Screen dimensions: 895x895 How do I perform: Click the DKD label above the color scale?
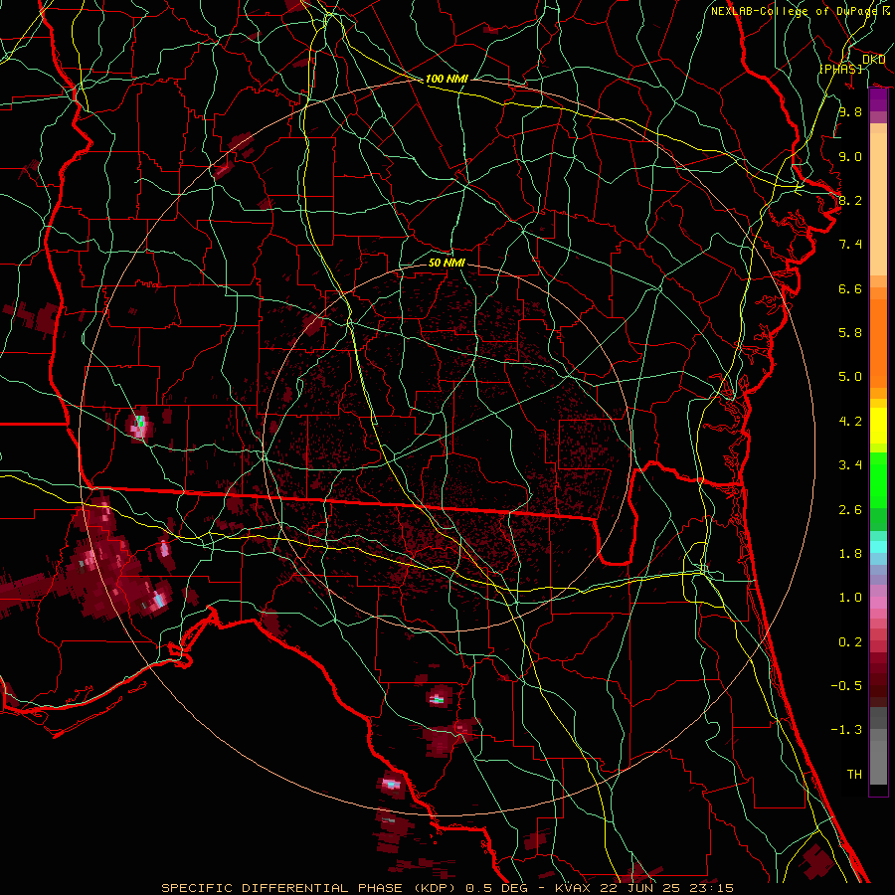coord(873,60)
